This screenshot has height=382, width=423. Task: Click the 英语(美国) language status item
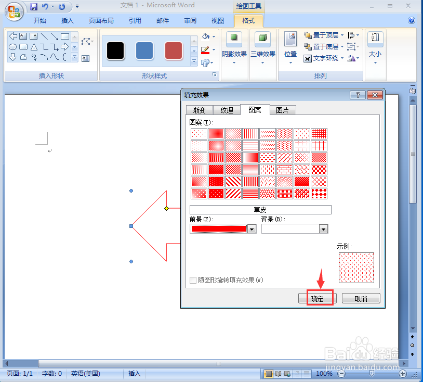(86, 374)
